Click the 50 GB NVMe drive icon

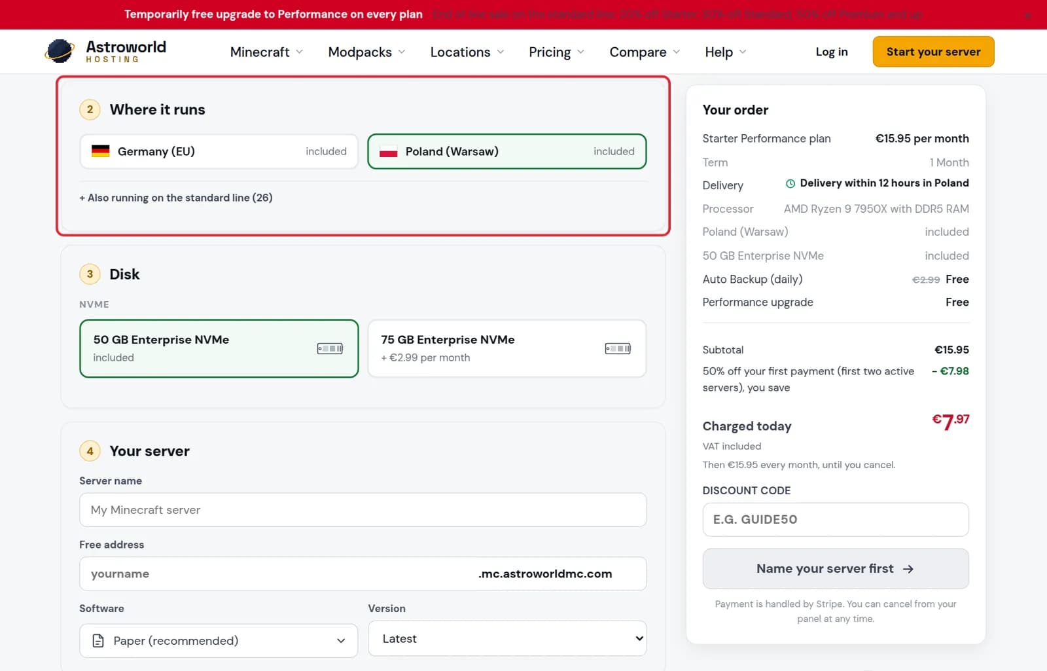click(330, 348)
